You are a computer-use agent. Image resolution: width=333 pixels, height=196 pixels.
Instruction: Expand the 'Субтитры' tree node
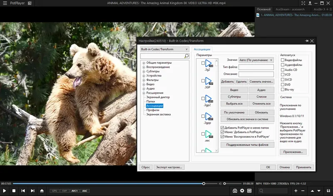[x=144, y=72]
